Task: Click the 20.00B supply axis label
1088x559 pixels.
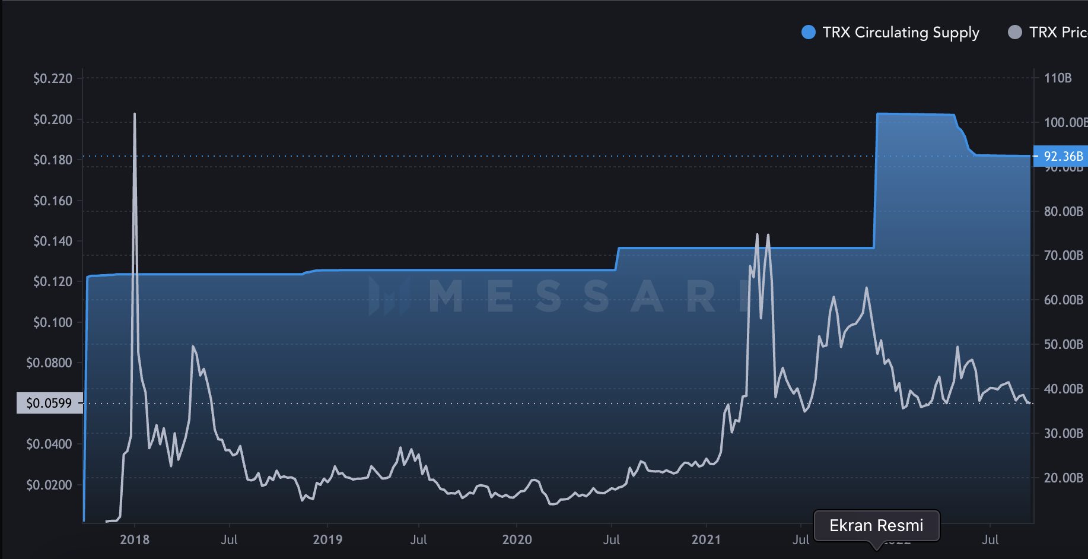Action: [1063, 478]
